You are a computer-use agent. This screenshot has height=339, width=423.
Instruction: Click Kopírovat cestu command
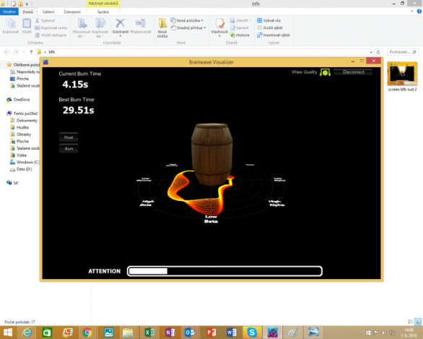[51, 27]
